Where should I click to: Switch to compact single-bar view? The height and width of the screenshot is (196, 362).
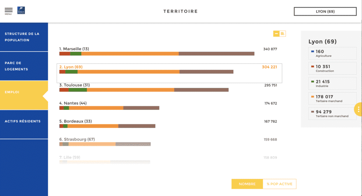click(x=276, y=34)
